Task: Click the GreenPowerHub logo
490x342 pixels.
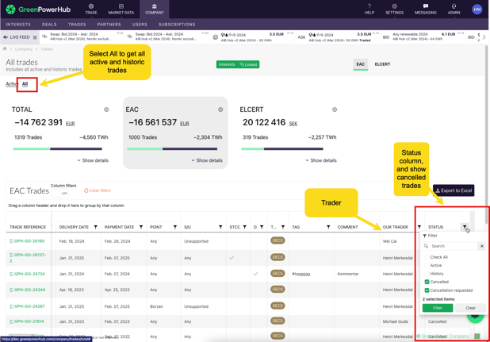Action: (38, 10)
